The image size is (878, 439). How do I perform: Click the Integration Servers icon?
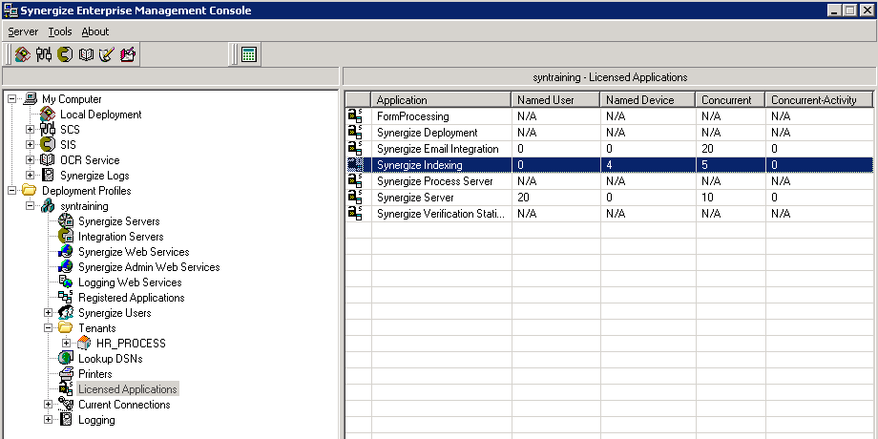pyautogui.click(x=66, y=237)
